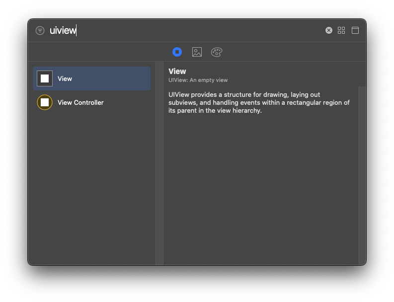394x302 pixels.
Task: Select the Objects library tab
Action: tap(177, 52)
